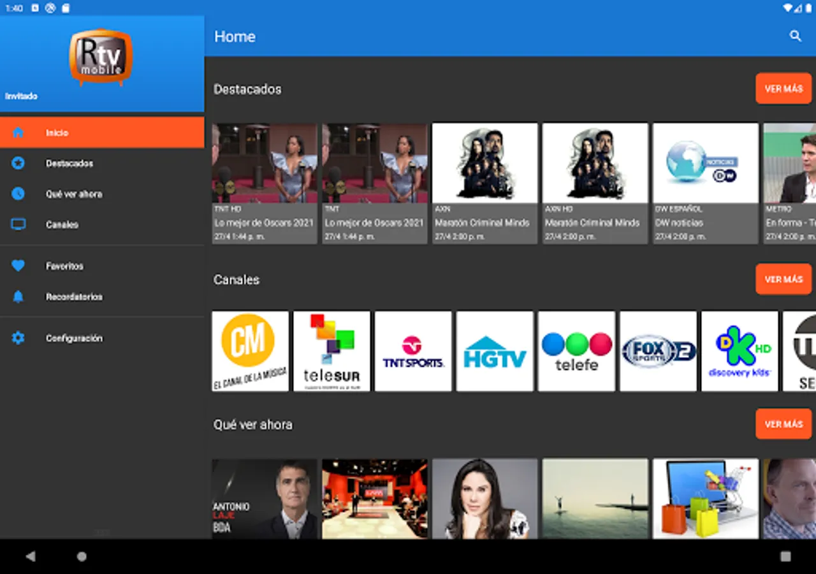Screen dimensions: 816x574
Task: Click the Destacados section heading
Action: pyautogui.click(x=247, y=89)
